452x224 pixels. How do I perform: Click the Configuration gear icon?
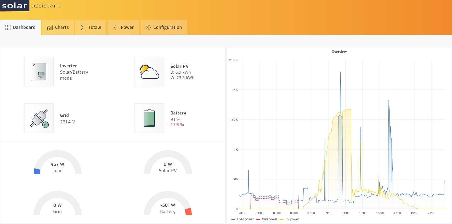(x=148, y=28)
